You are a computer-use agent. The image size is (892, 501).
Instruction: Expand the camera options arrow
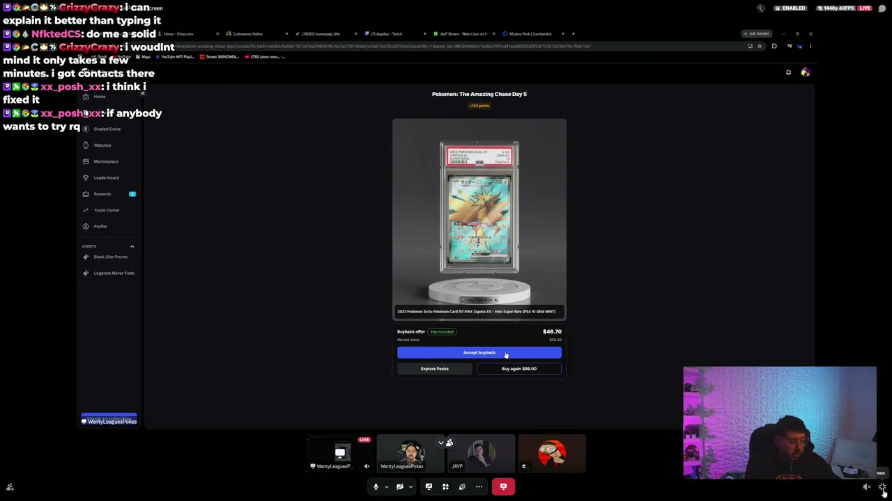(x=410, y=486)
